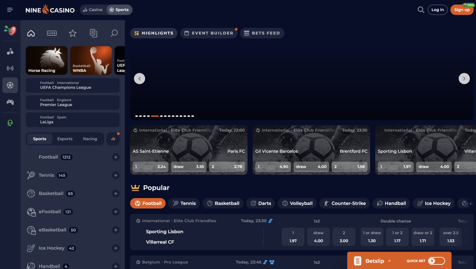The height and width of the screenshot is (269, 476).
Task: Toggle the Quick Bet switch
Action: coord(436,261)
